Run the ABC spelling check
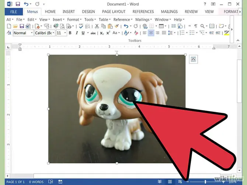Viewport: 247px width, 185px height. (x=81, y=26)
